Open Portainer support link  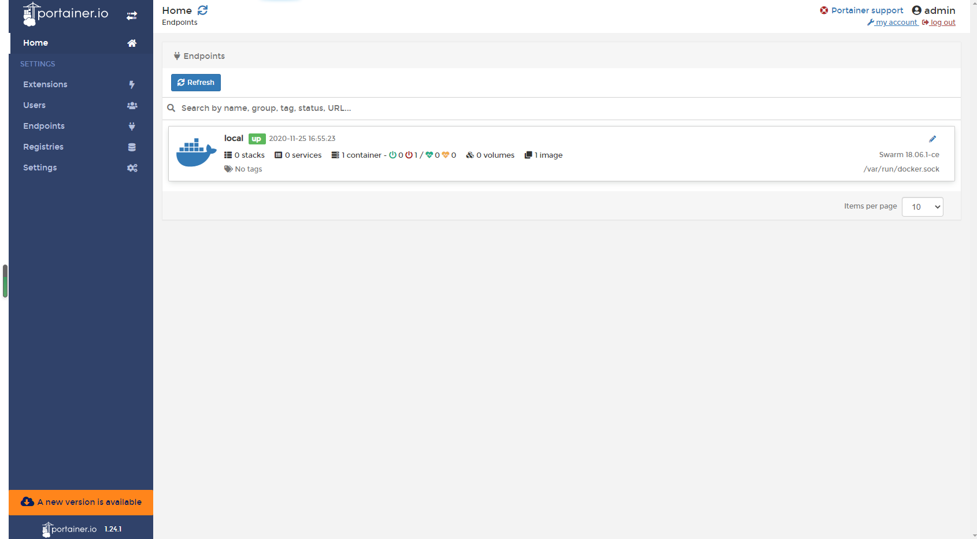point(861,10)
